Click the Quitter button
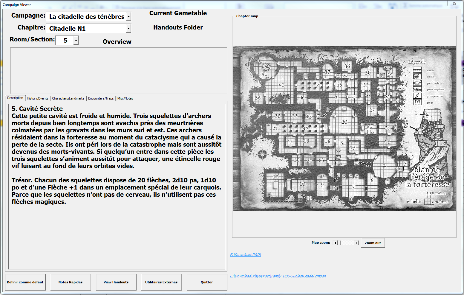 pos(207,282)
